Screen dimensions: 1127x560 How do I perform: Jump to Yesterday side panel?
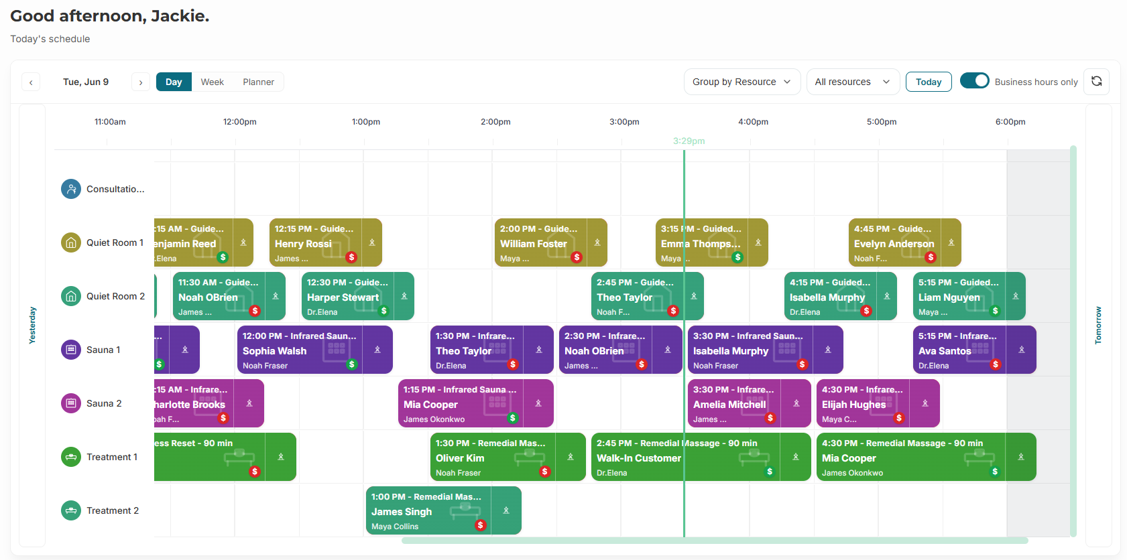(32, 326)
